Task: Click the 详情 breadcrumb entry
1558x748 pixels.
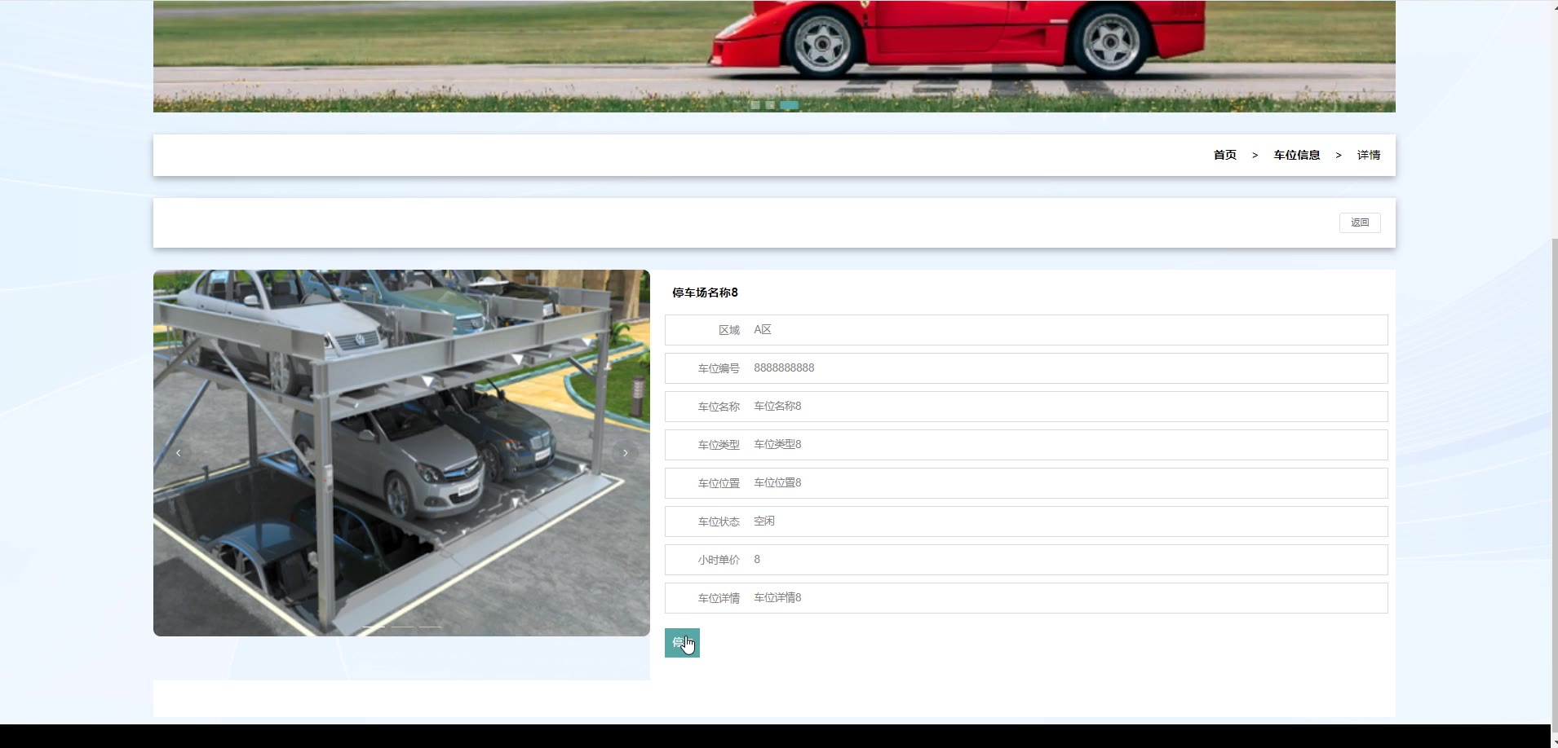Action: [1369, 155]
